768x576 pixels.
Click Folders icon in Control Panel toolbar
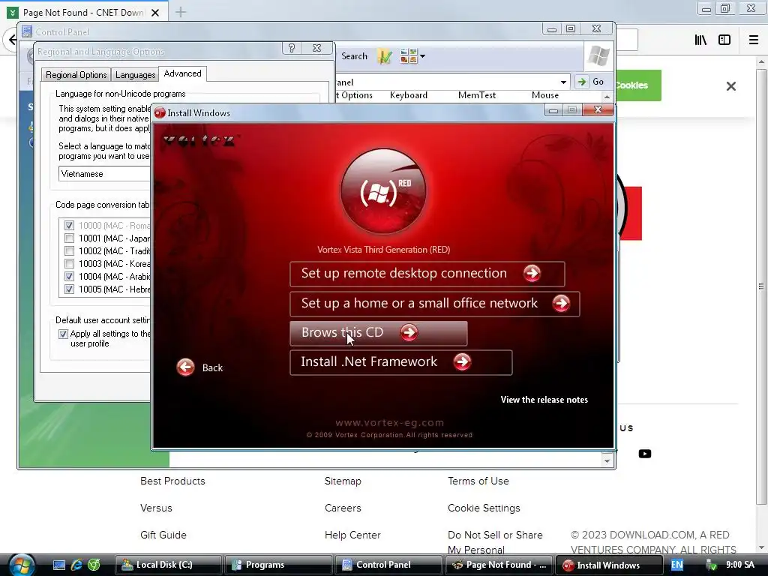pyautogui.click(x=385, y=56)
